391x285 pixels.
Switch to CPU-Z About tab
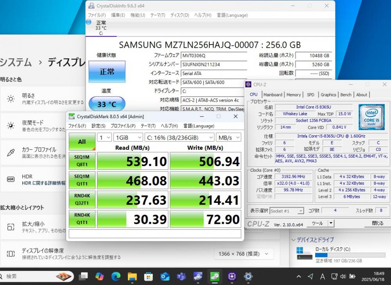click(x=362, y=95)
